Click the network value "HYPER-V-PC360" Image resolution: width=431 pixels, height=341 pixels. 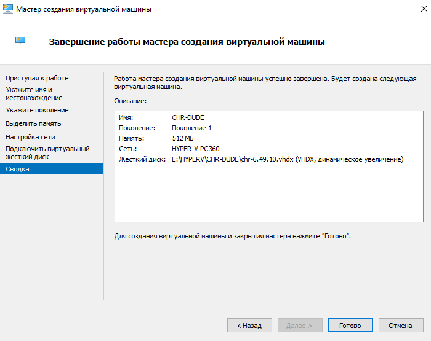point(196,149)
